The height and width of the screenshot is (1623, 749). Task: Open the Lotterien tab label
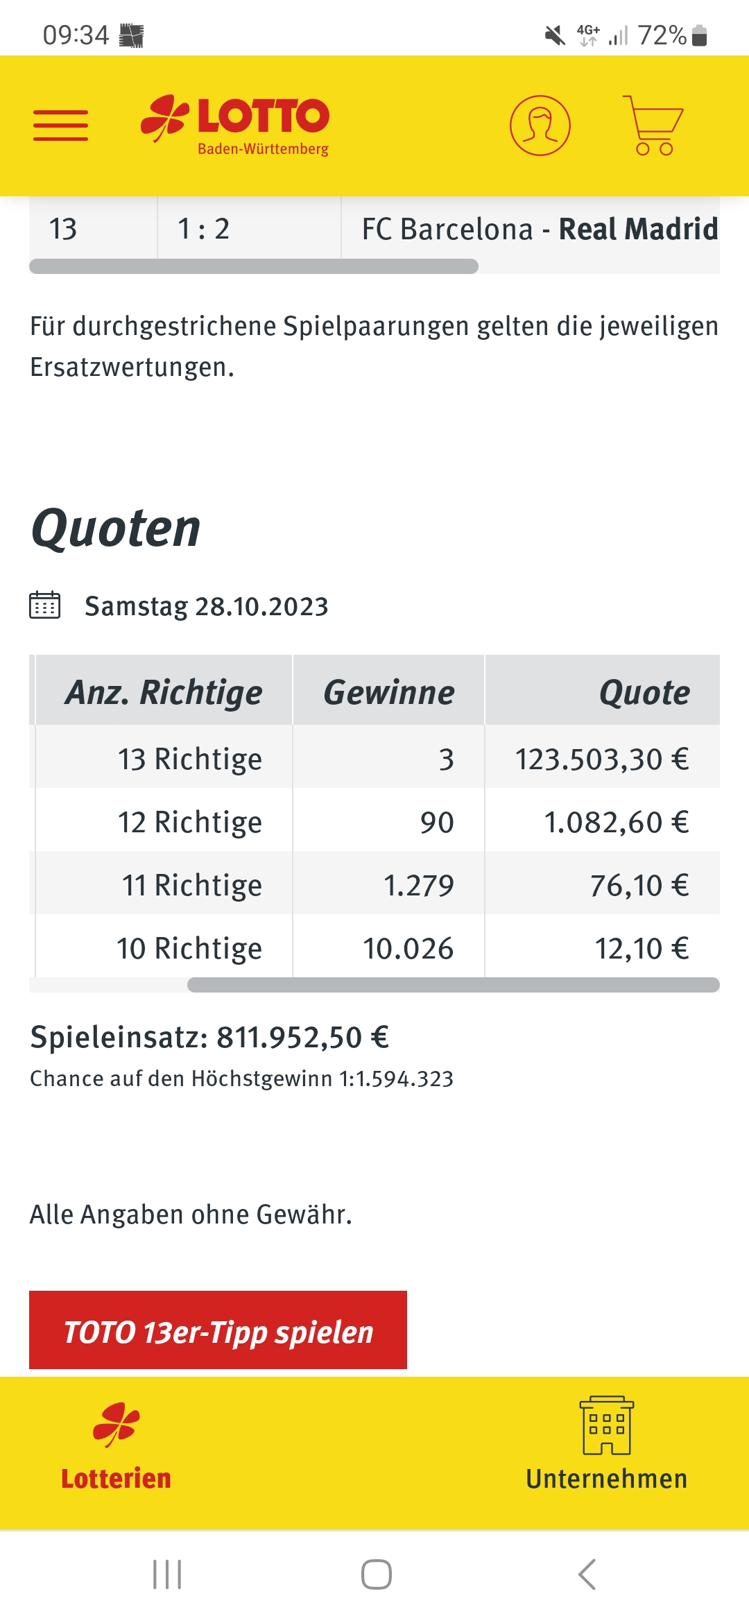tap(116, 1479)
